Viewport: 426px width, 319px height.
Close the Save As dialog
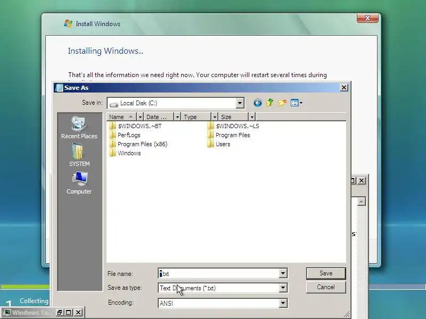(343, 88)
